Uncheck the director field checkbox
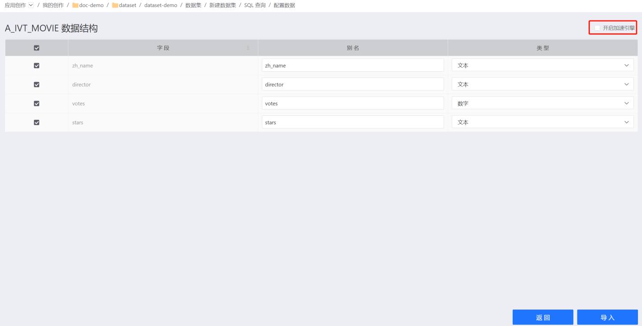 pos(37,85)
